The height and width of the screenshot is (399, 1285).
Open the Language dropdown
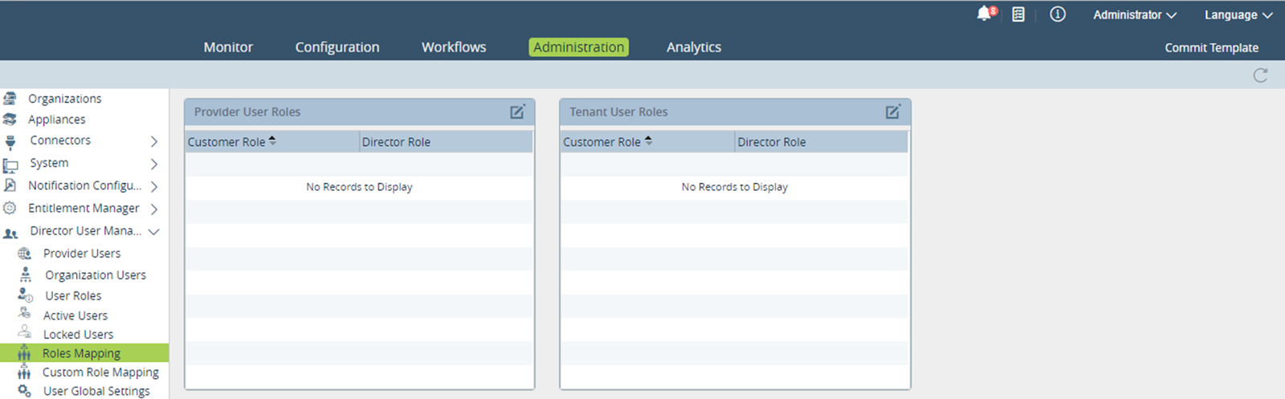point(1238,15)
